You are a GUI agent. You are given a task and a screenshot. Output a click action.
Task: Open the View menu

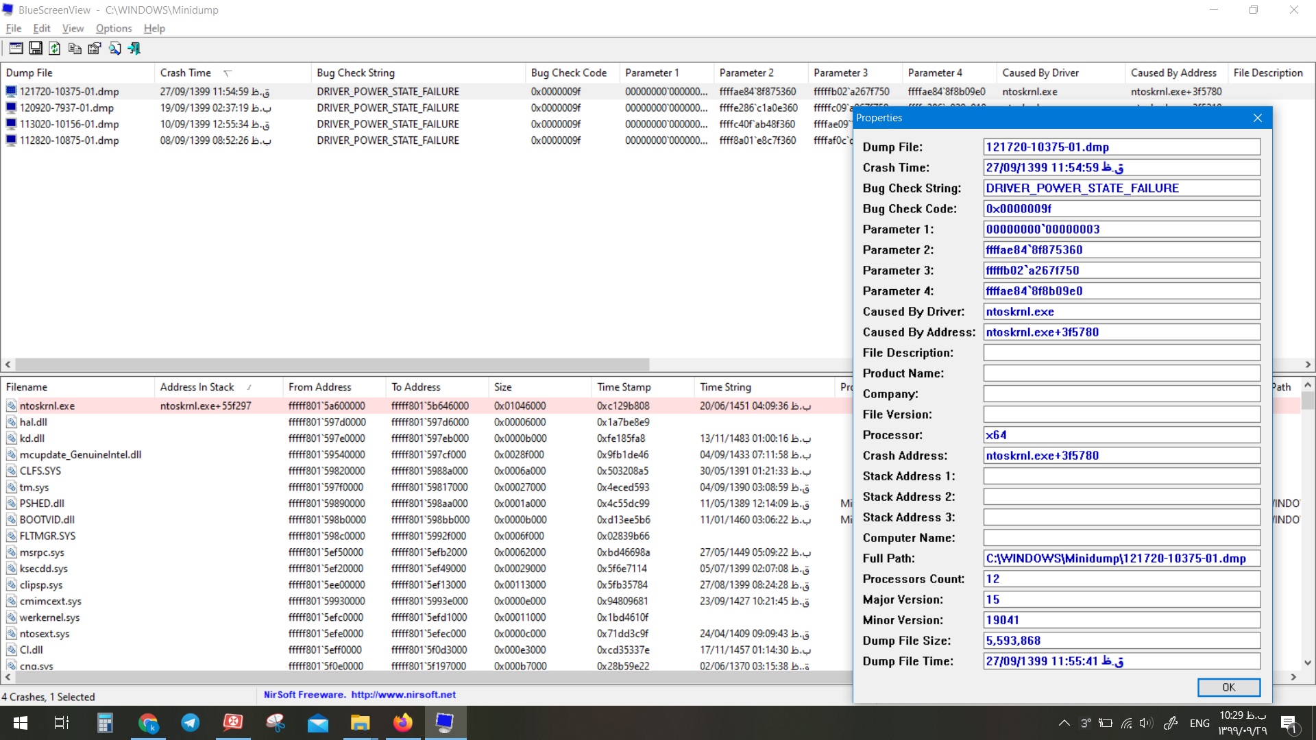coord(73,28)
